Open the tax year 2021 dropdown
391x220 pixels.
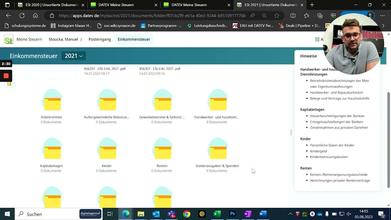click(74, 56)
